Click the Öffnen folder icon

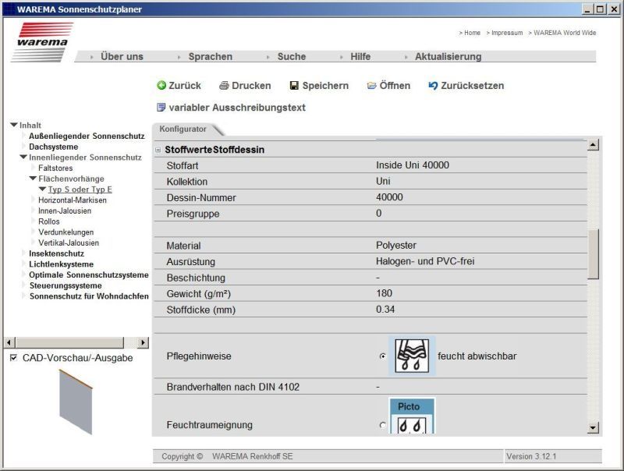point(371,86)
